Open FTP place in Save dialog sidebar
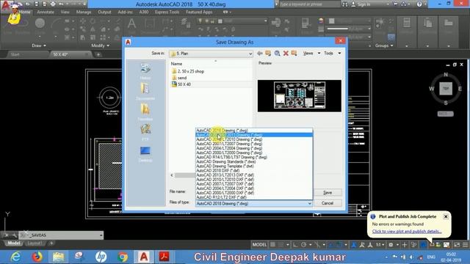 [x=145, y=132]
